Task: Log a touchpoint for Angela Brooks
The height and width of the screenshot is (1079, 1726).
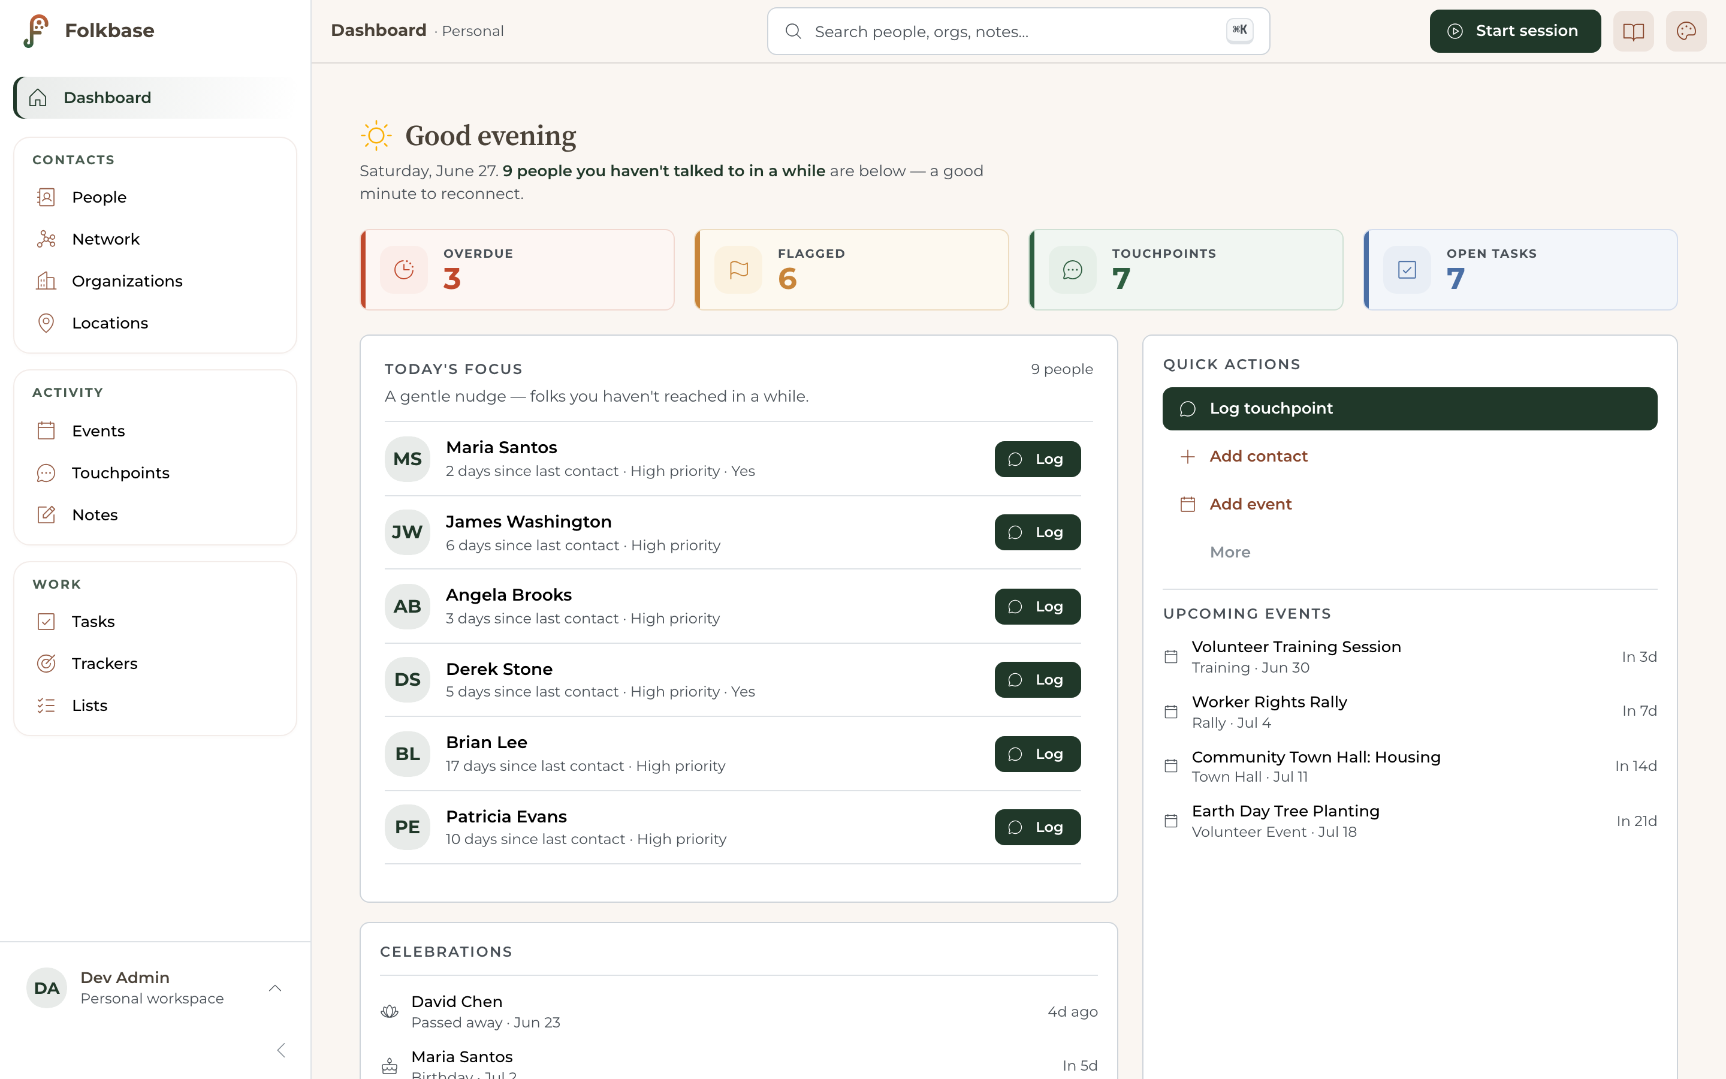Action: coord(1038,607)
